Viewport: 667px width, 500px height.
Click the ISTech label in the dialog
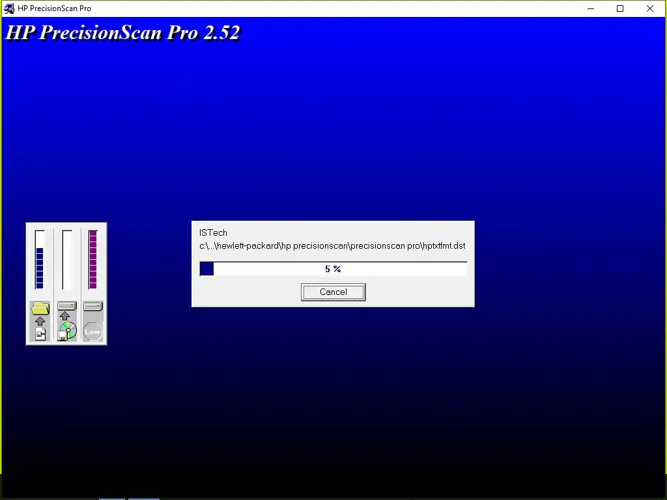coord(213,232)
